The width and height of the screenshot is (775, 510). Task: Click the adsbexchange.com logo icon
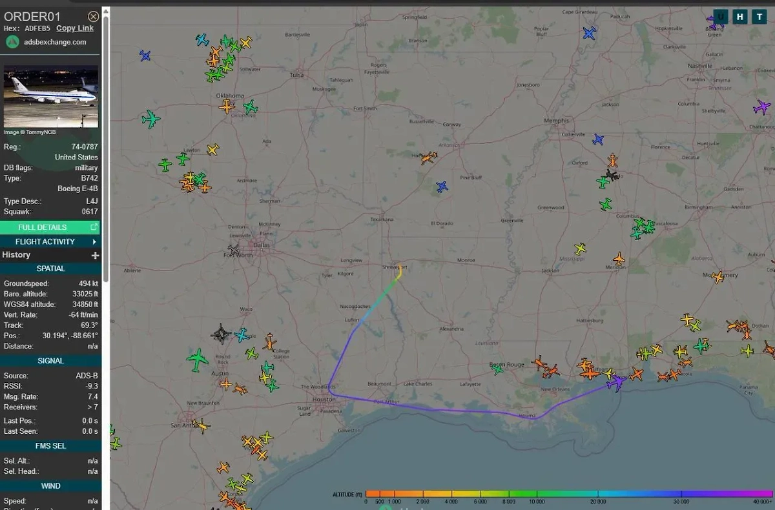[12, 42]
